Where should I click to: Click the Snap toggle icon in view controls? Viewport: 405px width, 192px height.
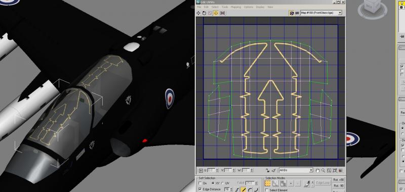coord(340,171)
